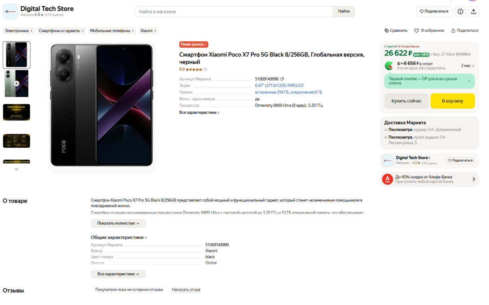The height and width of the screenshot is (305, 489).
Task: Toggle subscription in seller card
Action: (x=460, y=160)
